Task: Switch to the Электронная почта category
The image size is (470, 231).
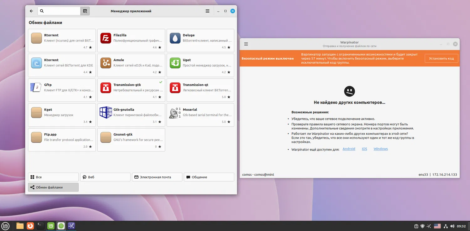Action: 157,177
